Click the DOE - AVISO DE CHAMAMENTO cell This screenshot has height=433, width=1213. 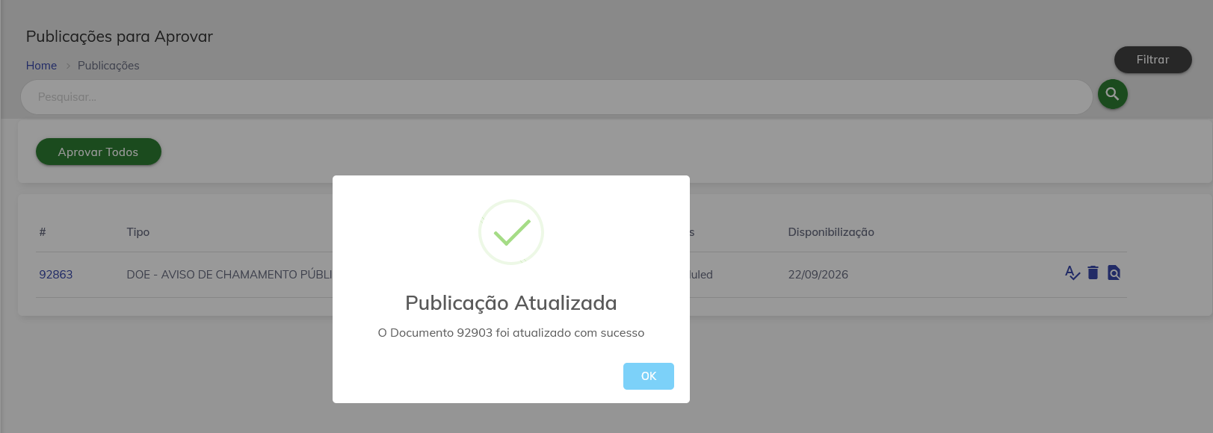pyautogui.click(x=229, y=275)
